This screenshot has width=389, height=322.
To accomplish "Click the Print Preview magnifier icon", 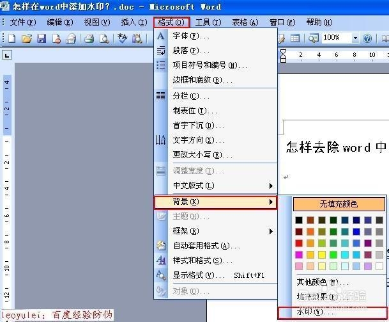I will point(104,38).
